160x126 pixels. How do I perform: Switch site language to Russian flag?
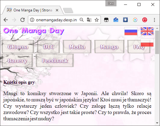click(x=131, y=31)
